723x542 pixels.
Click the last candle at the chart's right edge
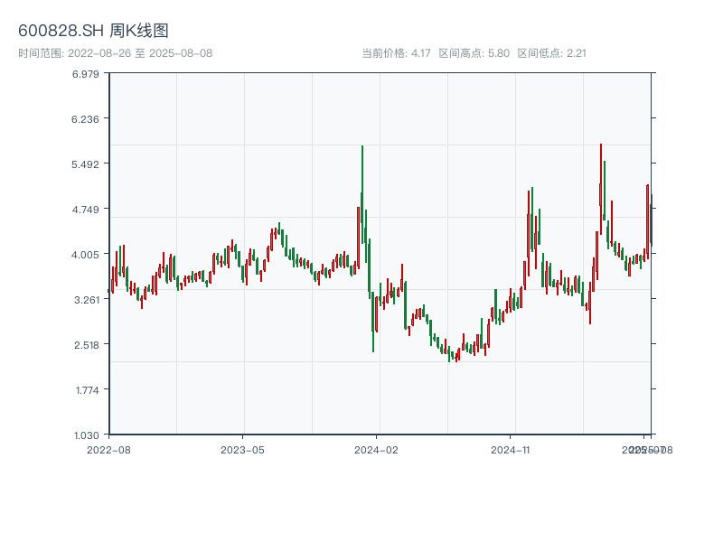point(651,220)
